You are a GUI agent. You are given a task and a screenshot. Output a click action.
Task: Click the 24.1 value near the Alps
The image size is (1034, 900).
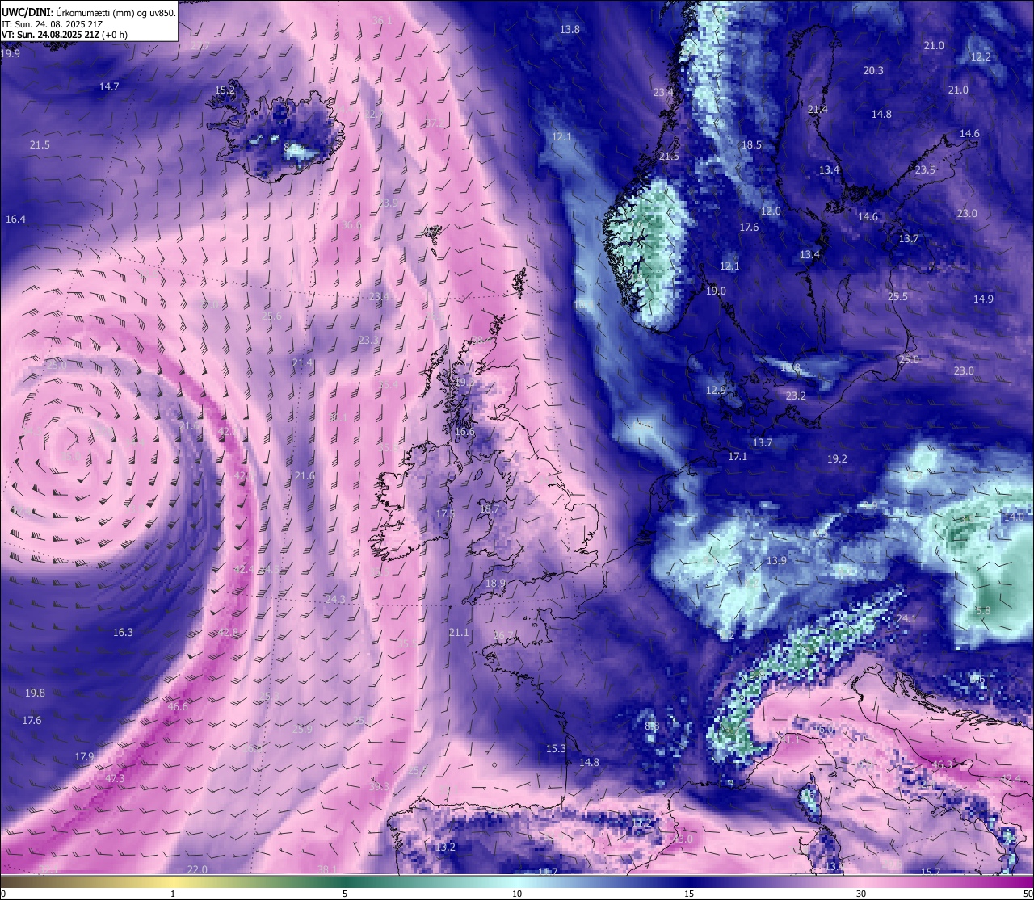(906, 619)
